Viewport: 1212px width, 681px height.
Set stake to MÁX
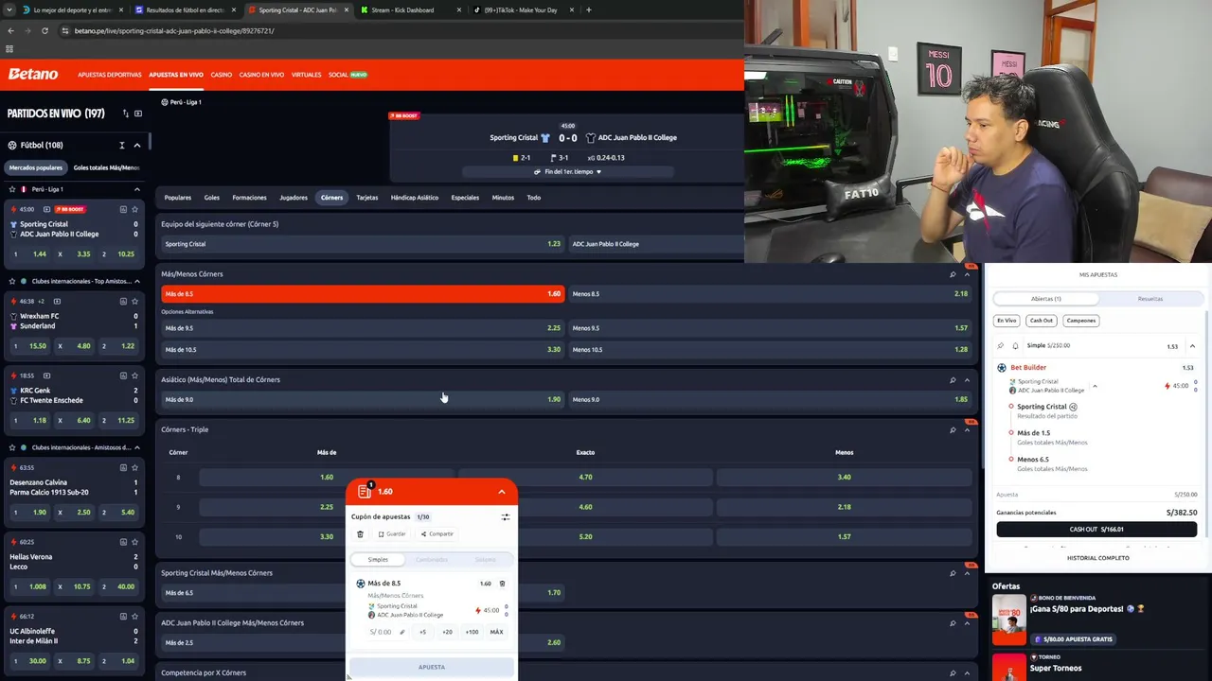point(496,632)
